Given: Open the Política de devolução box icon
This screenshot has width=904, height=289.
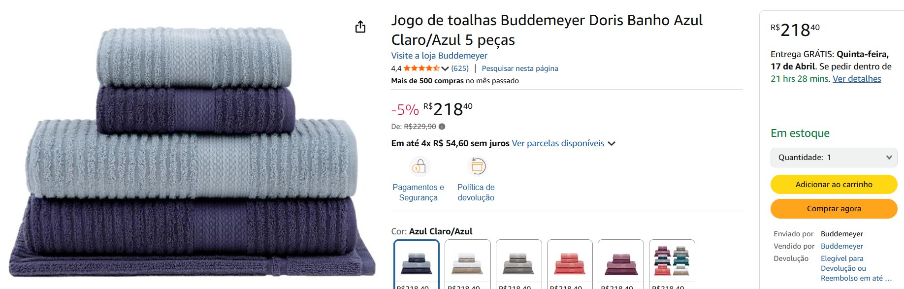Looking at the screenshot, I should point(476,166).
